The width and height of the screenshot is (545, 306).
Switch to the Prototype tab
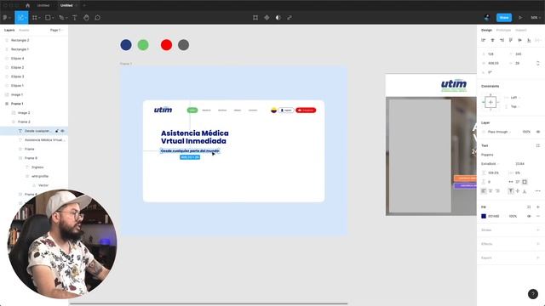click(x=503, y=31)
